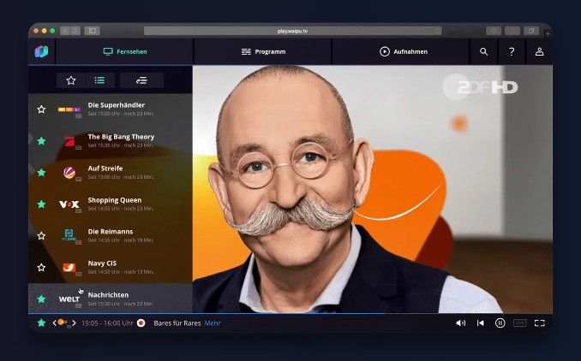Record Bares für Rares red button
Viewport: 581px width, 361px height.
tap(141, 323)
